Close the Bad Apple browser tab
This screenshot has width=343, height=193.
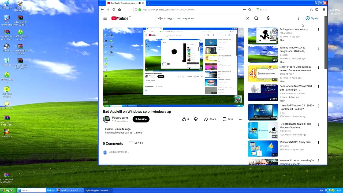143,3
